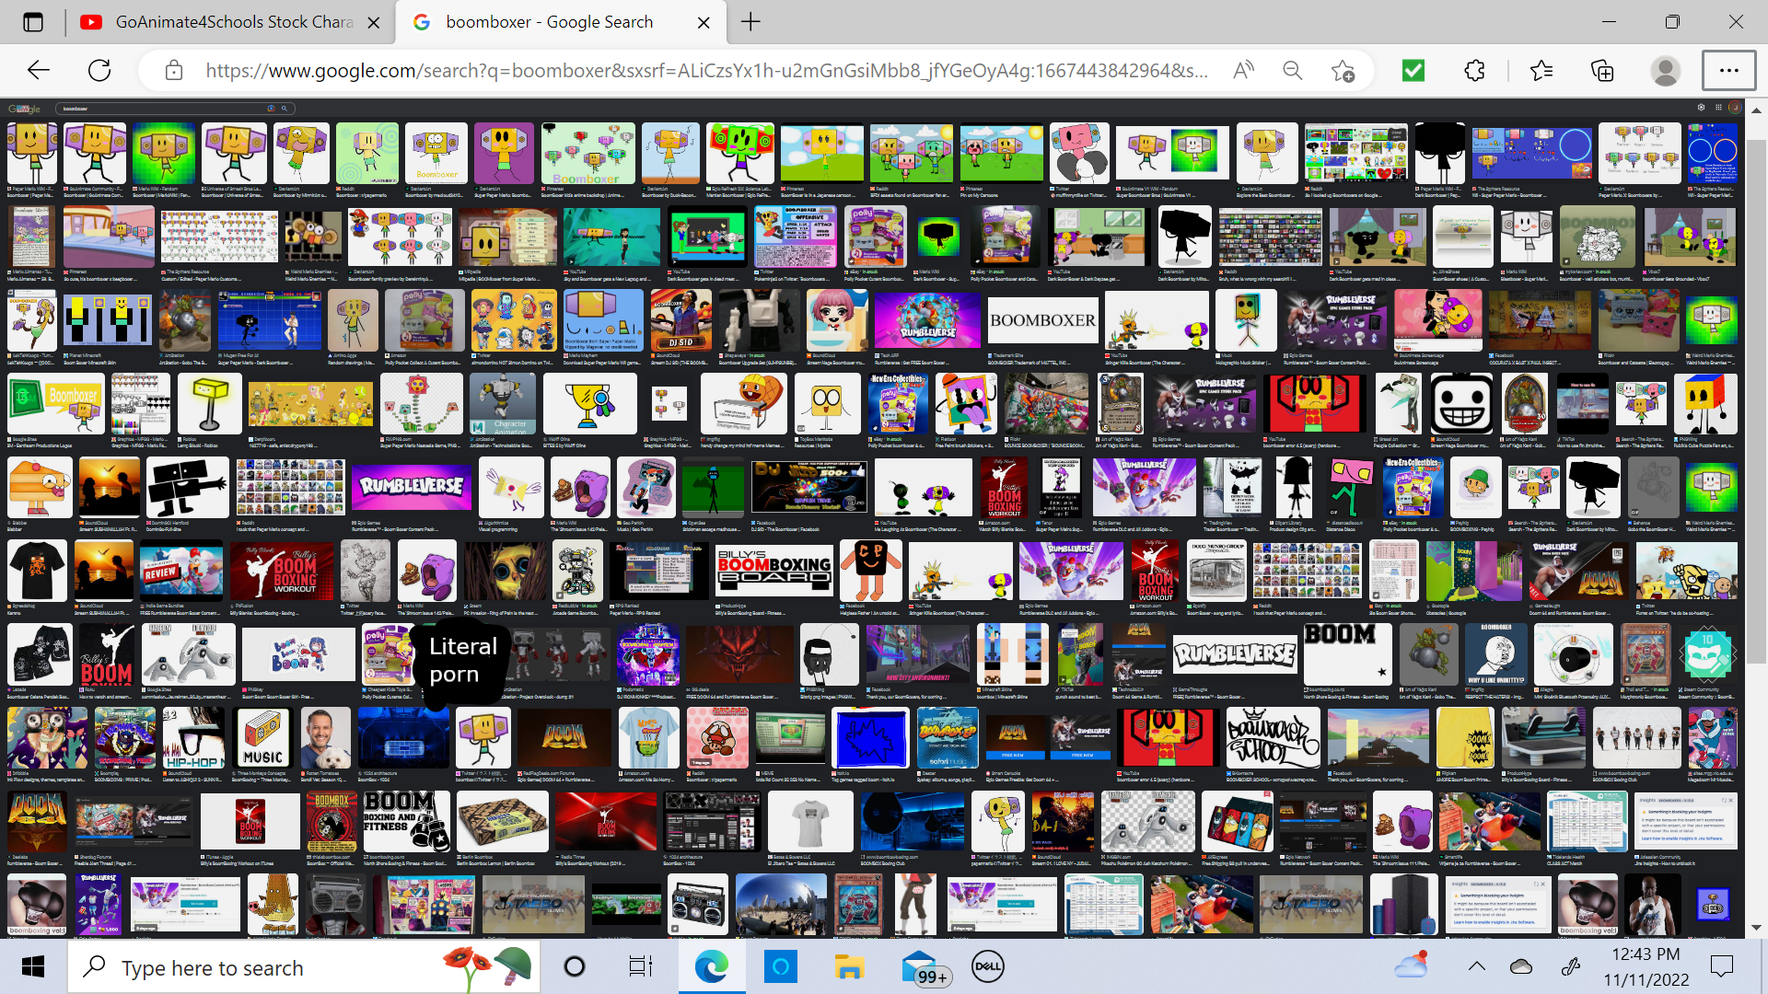Open the BOOM black text on white image

click(1347, 654)
